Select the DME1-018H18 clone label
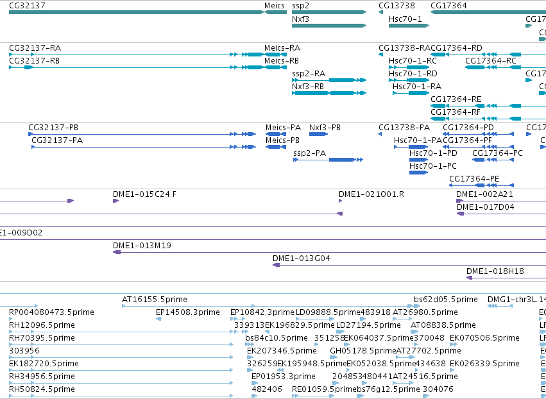The width and height of the screenshot is (546, 399). (x=495, y=271)
